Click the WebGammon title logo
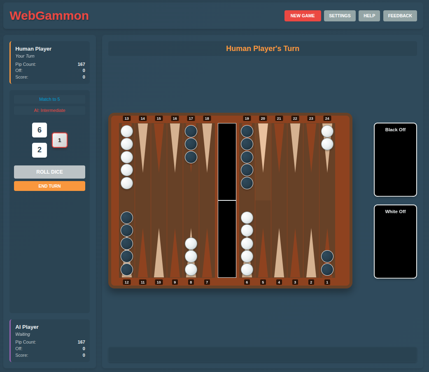429x372 pixels. click(x=49, y=15)
